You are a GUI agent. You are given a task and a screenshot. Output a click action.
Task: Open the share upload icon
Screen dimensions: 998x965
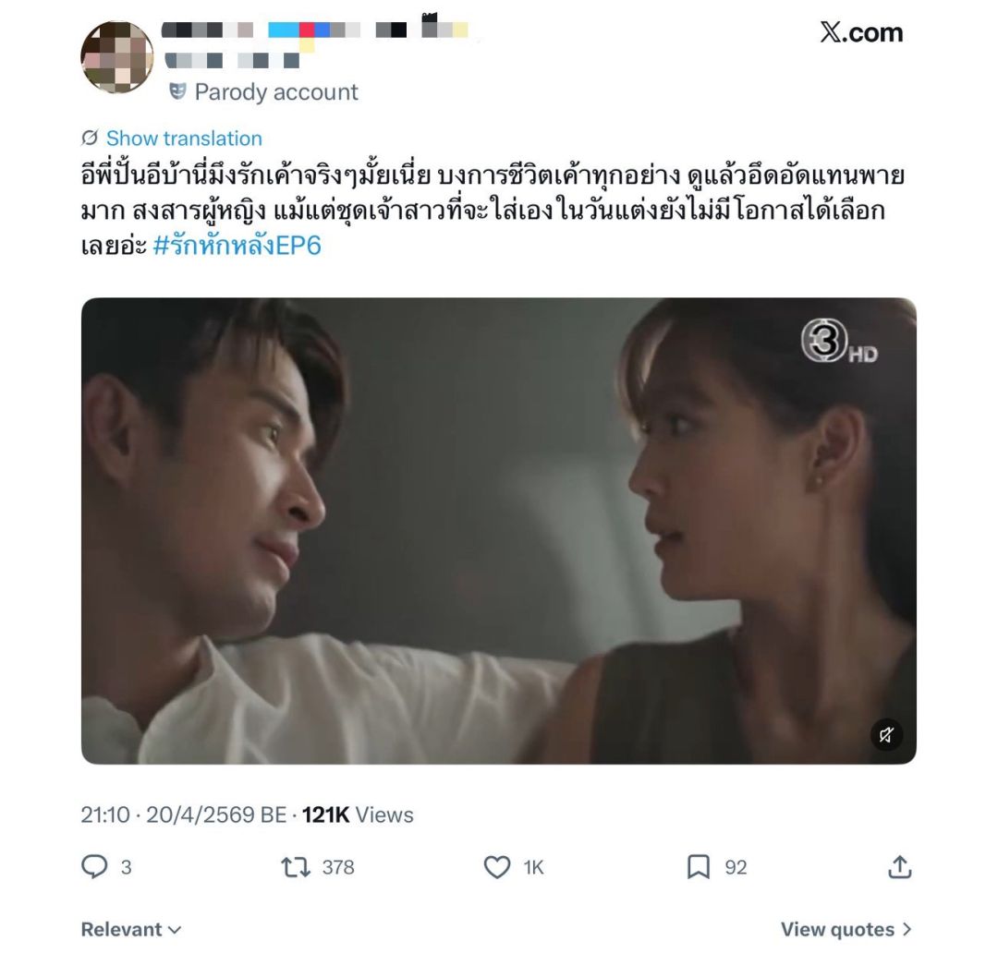click(x=900, y=866)
